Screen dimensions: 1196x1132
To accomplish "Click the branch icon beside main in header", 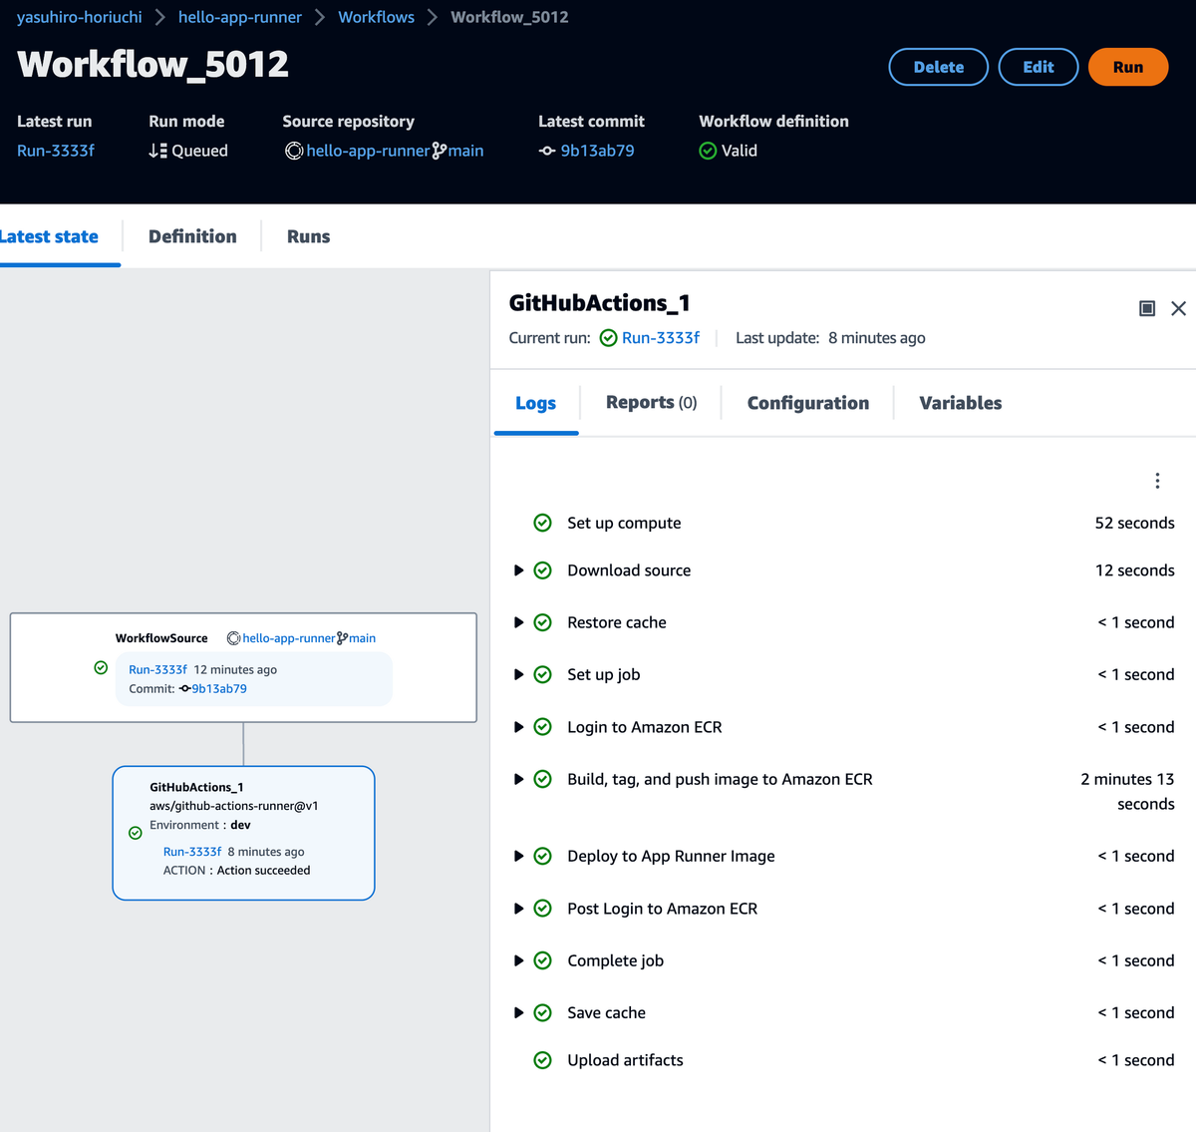I will coord(440,151).
